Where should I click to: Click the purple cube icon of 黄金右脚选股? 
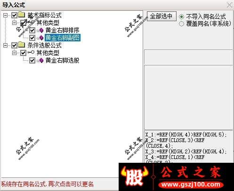click(41, 60)
